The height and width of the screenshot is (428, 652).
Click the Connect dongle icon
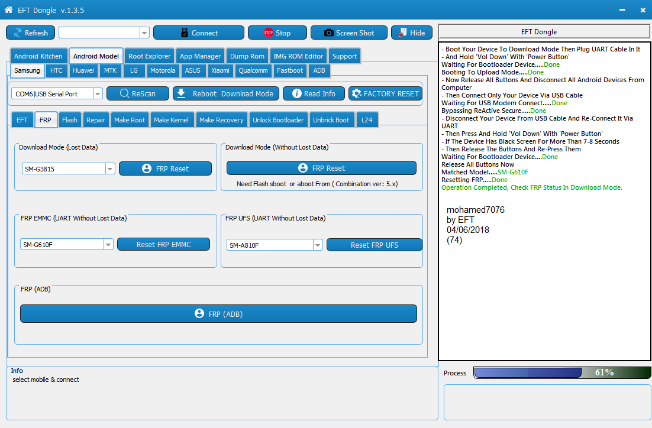(x=185, y=33)
